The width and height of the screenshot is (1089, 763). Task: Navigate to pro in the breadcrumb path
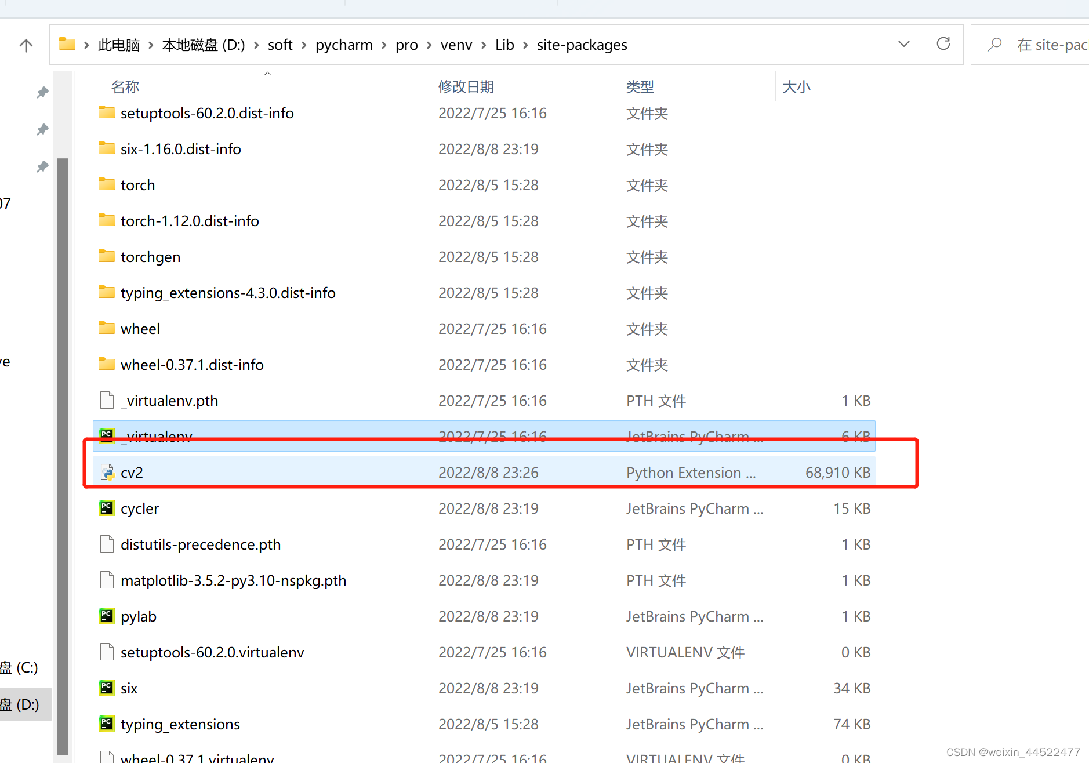[x=406, y=45]
